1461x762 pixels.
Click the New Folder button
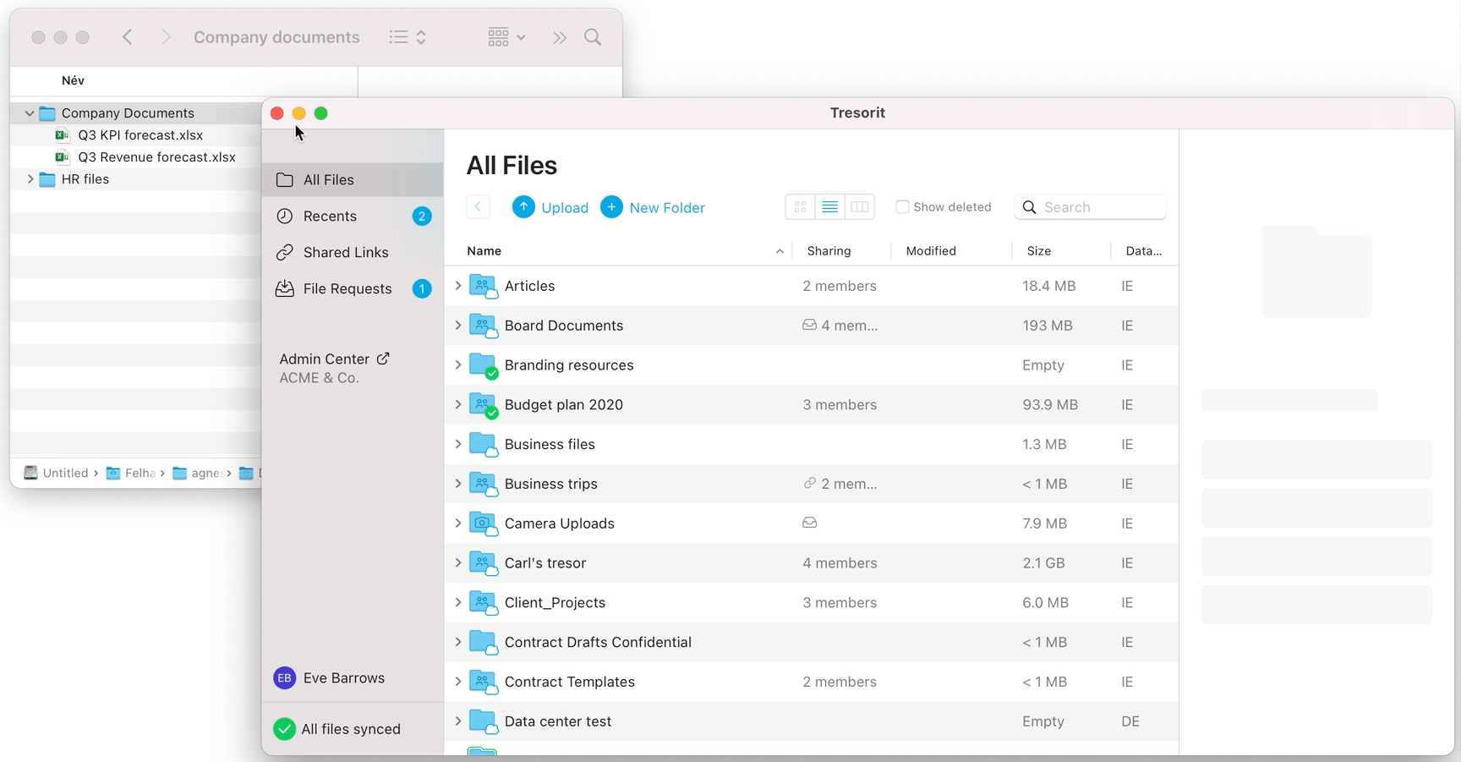point(653,207)
